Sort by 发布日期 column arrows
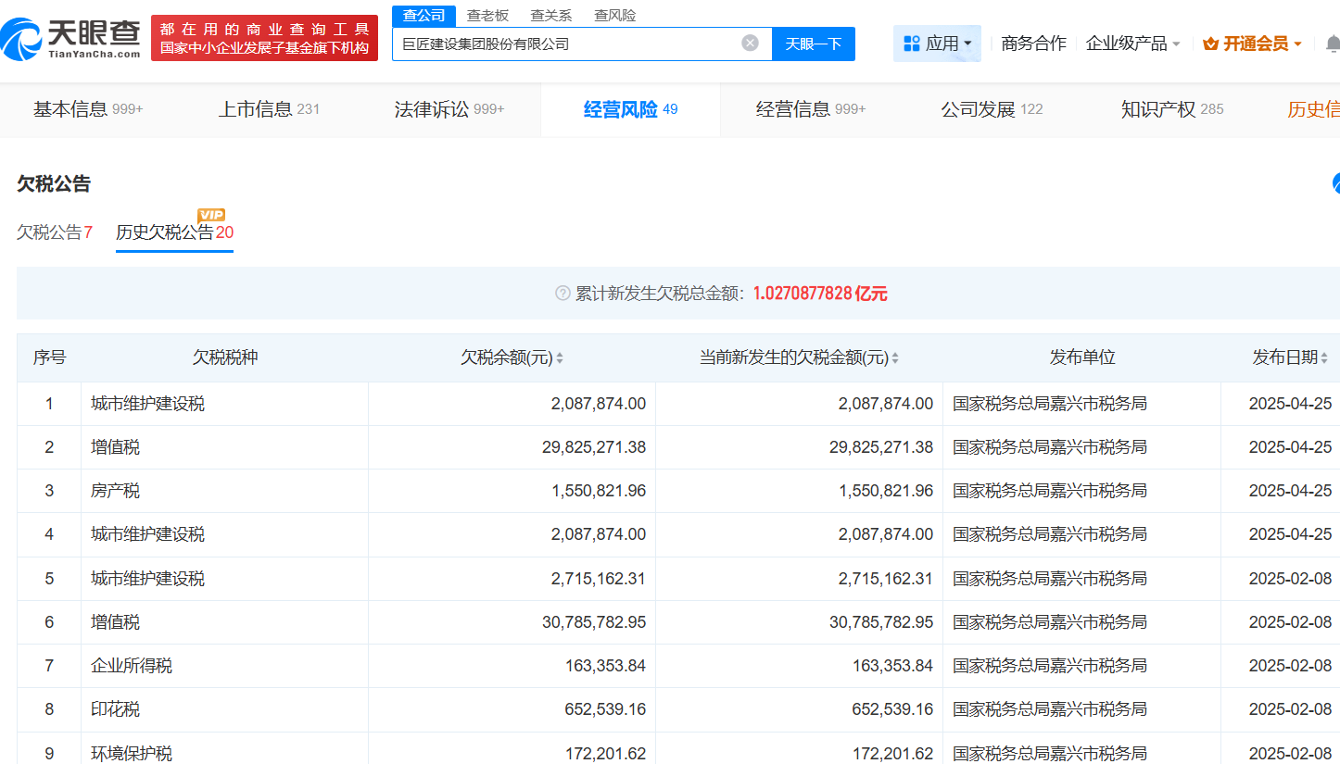The width and height of the screenshot is (1340, 764). [x=1324, y=358]
